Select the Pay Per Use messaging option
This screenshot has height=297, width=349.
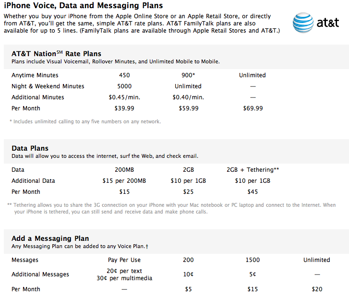[124, 260]
